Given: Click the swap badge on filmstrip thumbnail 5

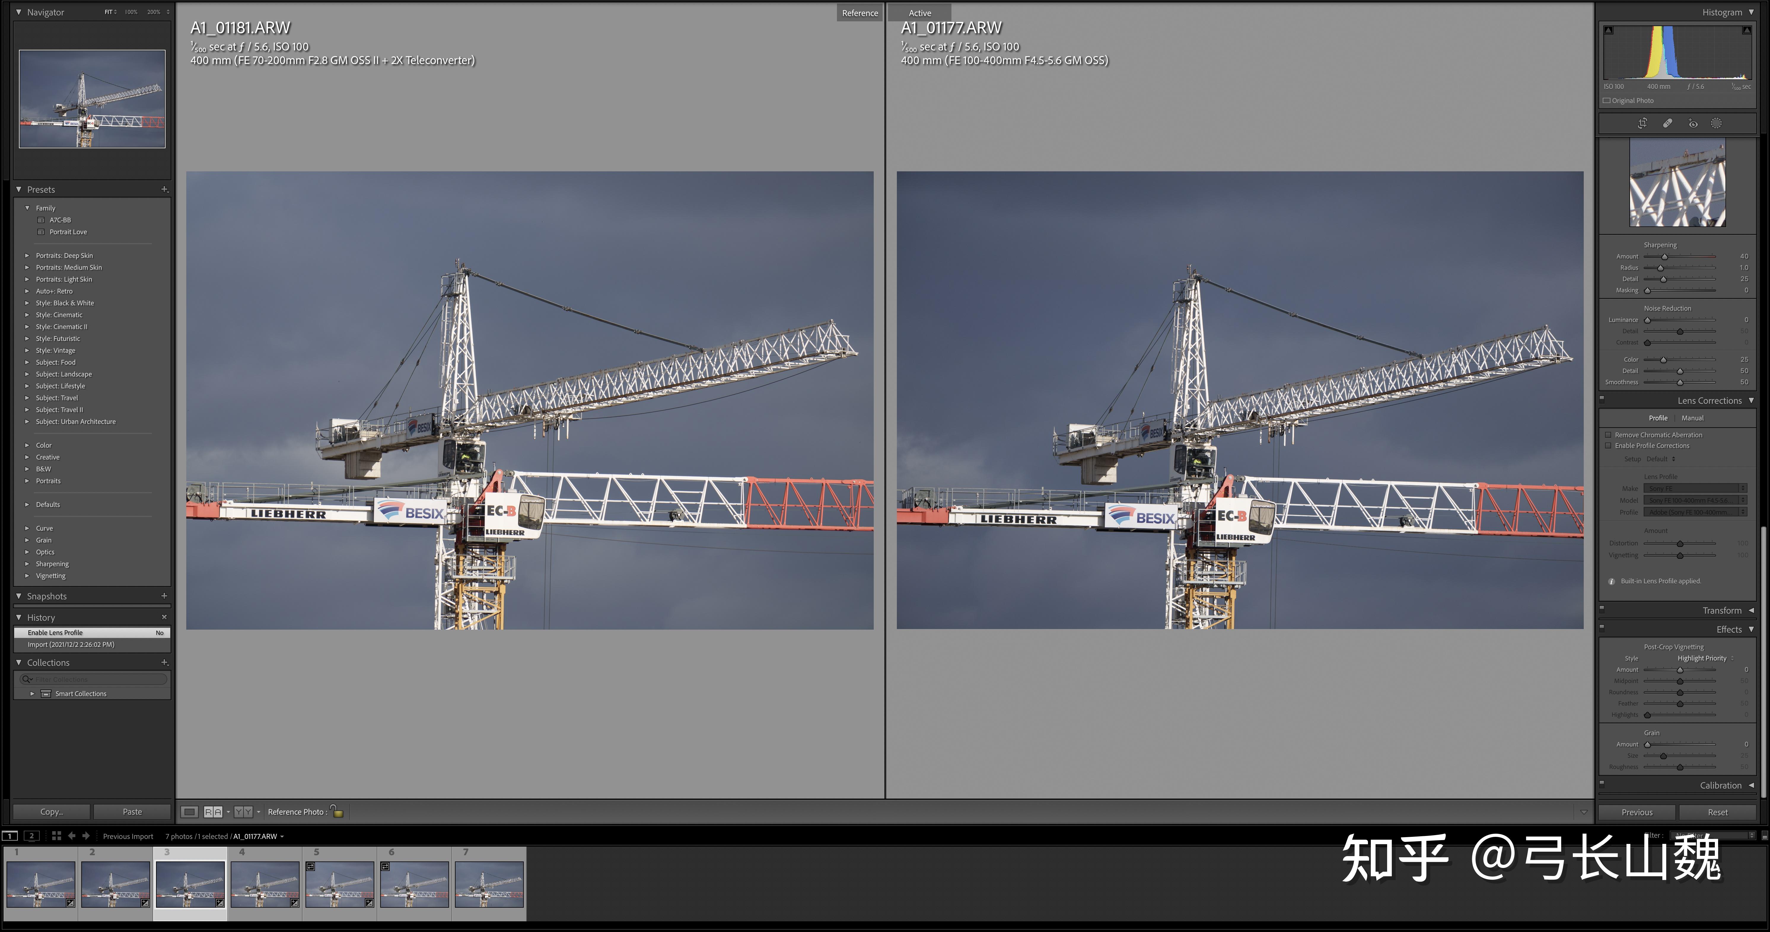Looking at the screenshot, I should point(311,867).
